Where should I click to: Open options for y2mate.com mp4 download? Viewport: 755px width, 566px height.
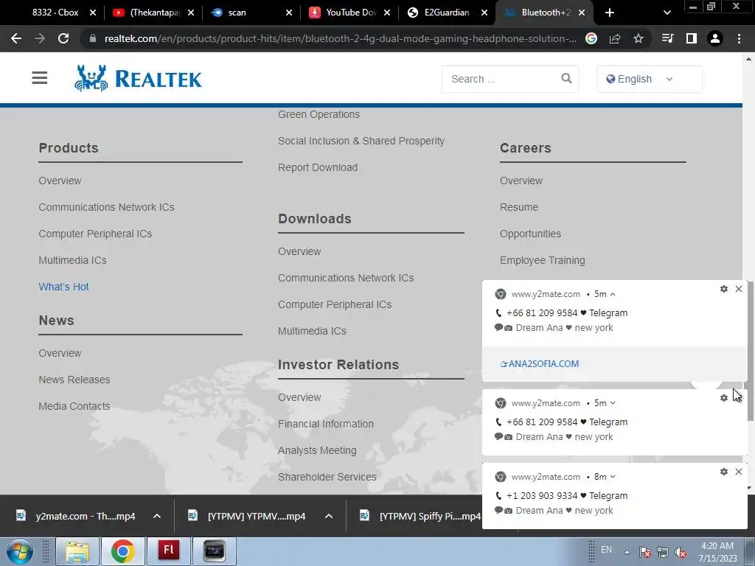coord(157,516)
